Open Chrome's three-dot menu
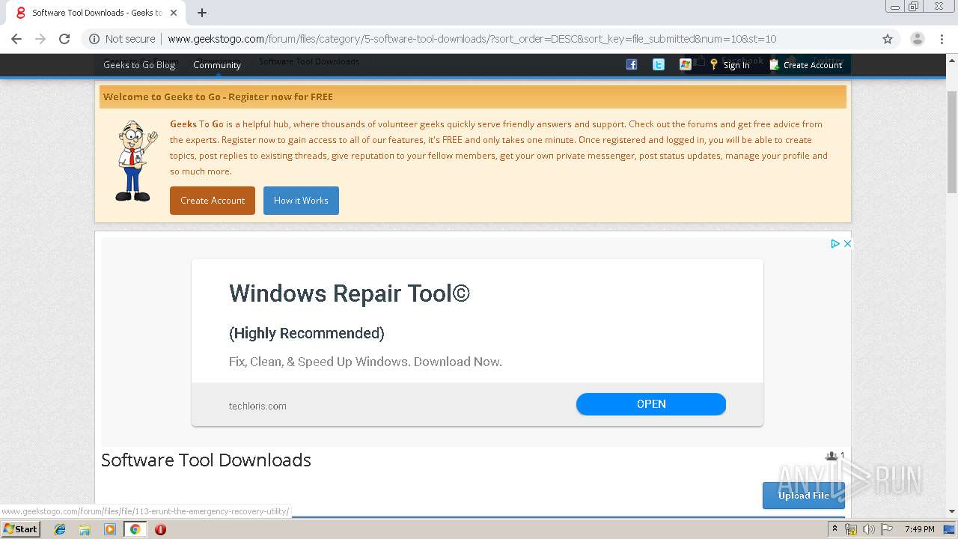Image resolution: width=958 pixels, height=539 pixels. (942, 39)
